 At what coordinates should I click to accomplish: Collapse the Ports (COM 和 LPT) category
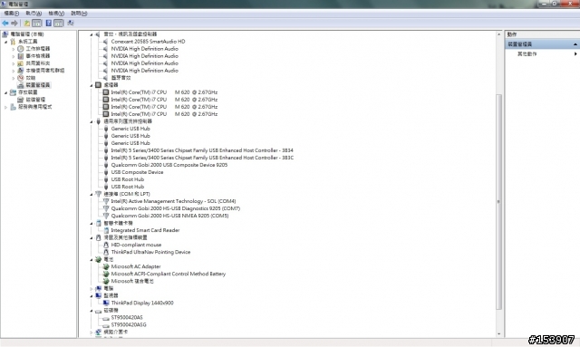92,194
